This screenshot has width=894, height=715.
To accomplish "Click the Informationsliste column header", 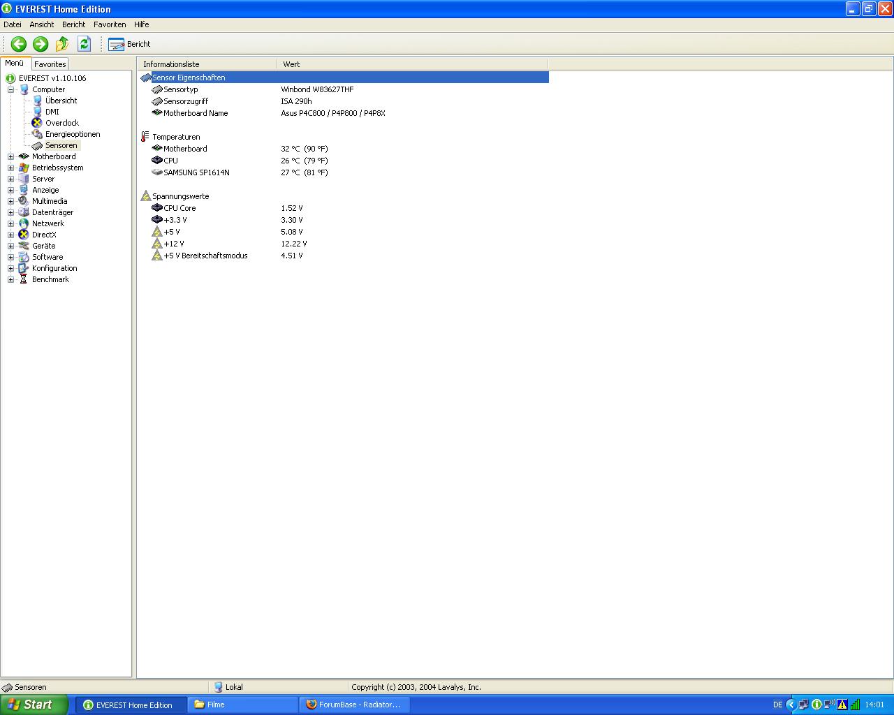I will click(x=207, y=64).
